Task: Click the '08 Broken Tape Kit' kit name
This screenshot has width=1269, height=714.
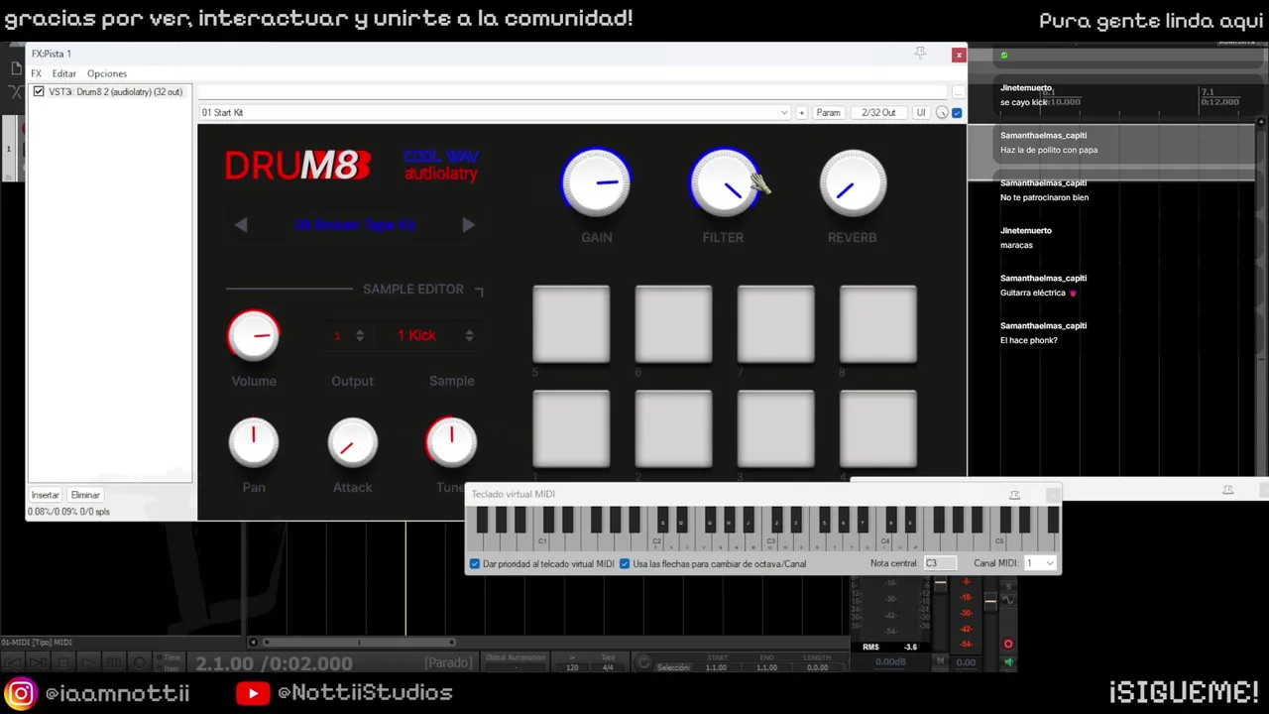Action: pos(354,225)
